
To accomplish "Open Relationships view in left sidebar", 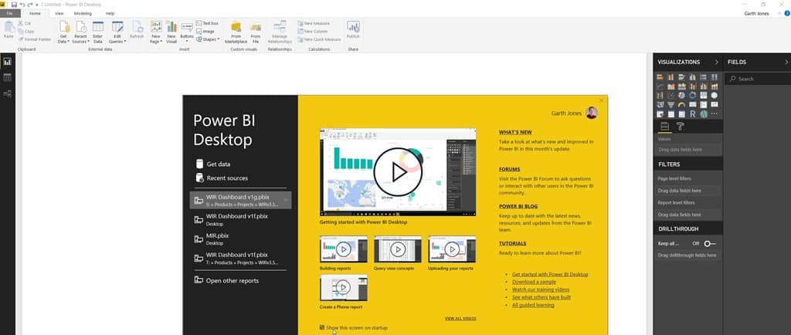I will pos(7,93).
